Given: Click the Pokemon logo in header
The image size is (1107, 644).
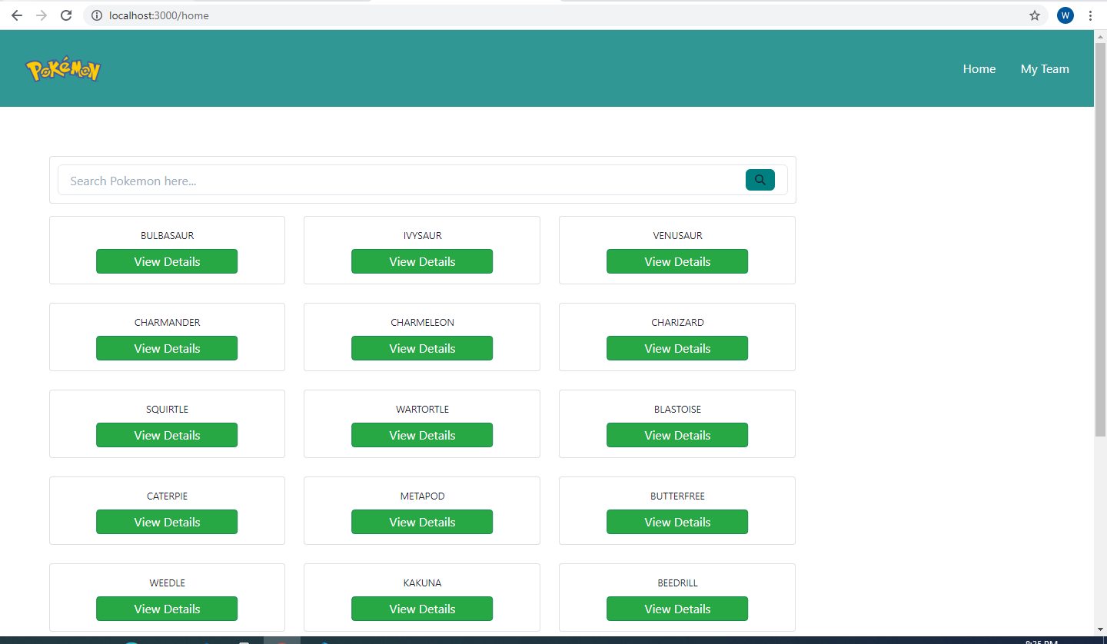Looking at the screenshot, I should pyautogui.click(x=63, y=69).
